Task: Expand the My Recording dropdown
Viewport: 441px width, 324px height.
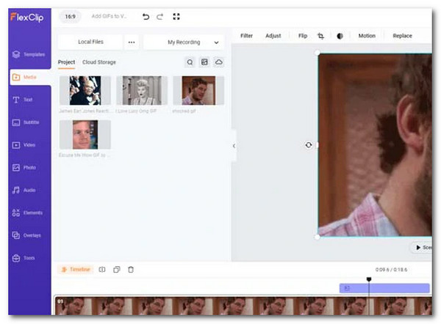Action: tap(184, 43)
